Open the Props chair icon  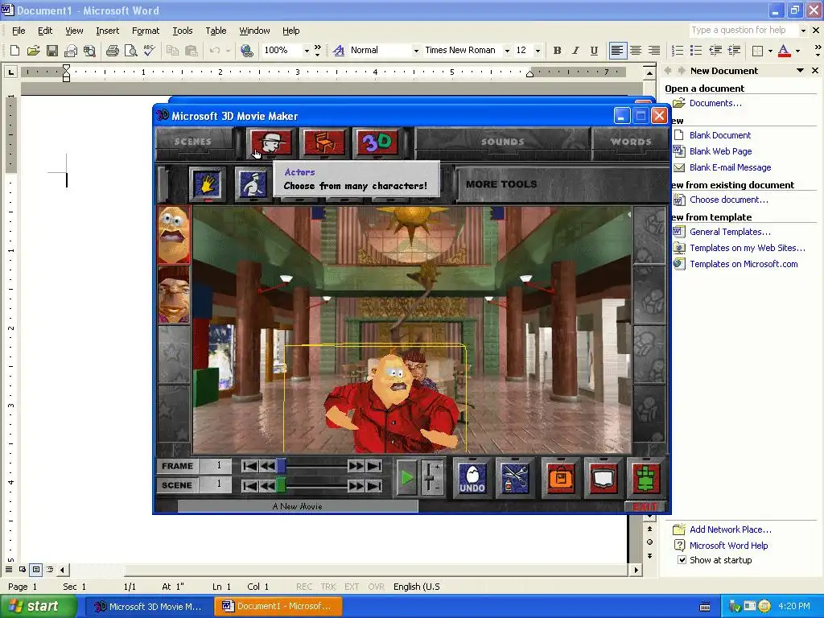point(323,142)
